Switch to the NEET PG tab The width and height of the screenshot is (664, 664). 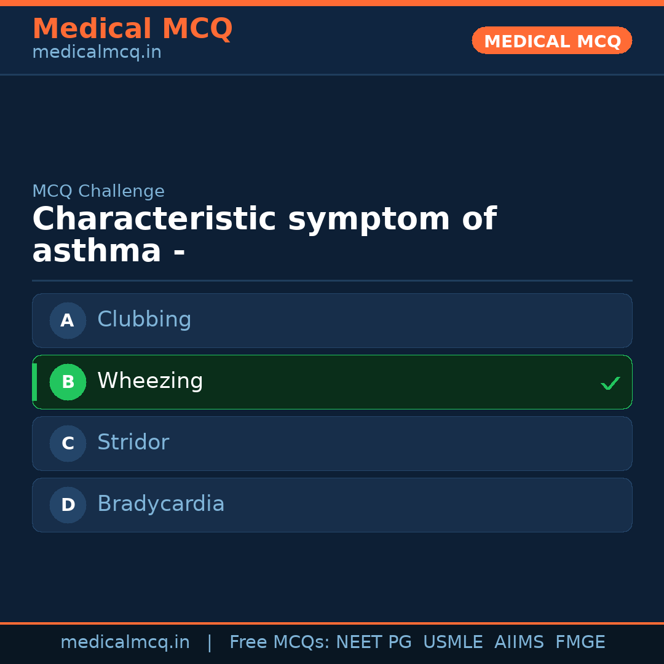point(373,642)
